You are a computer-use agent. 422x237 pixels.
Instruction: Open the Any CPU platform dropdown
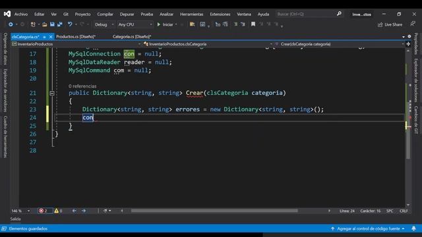[x=135, y=24]
